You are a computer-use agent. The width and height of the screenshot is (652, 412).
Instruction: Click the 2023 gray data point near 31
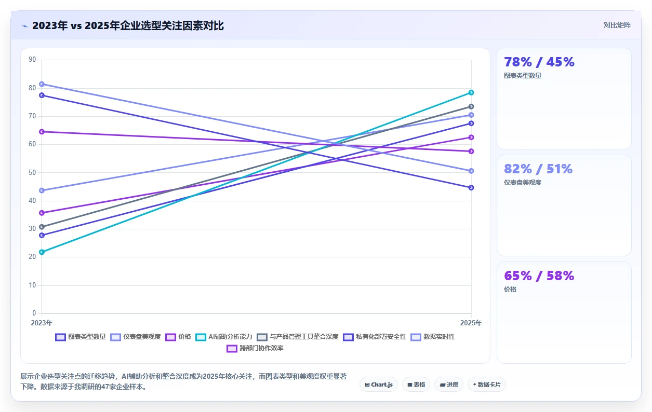pos(42,227)
